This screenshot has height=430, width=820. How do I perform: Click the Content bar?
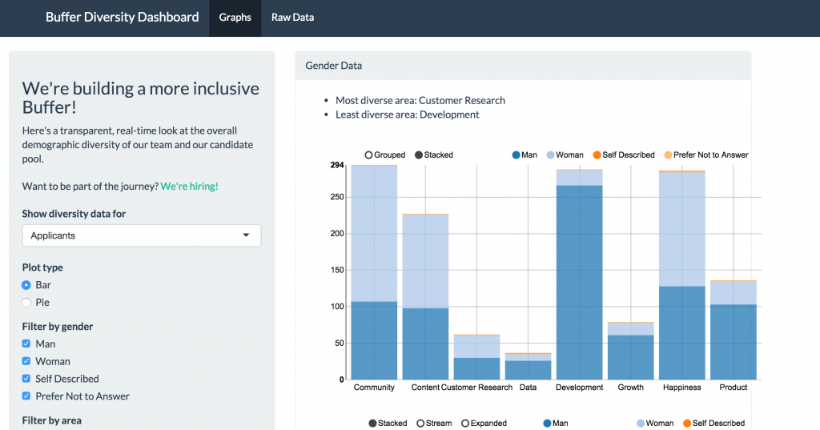coord(425,296)
